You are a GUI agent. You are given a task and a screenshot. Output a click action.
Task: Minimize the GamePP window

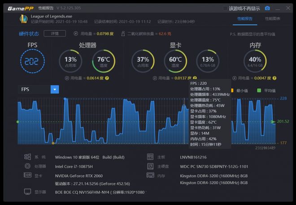278,9
